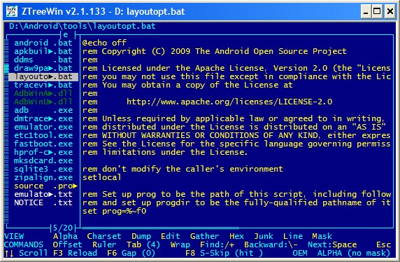Click the Esc command label

click(x=383, y=244)
